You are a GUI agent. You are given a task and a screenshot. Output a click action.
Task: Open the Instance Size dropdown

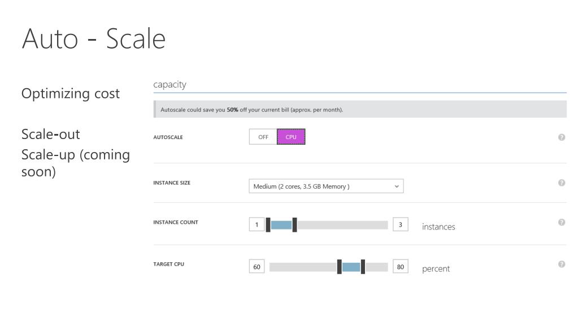326,187
